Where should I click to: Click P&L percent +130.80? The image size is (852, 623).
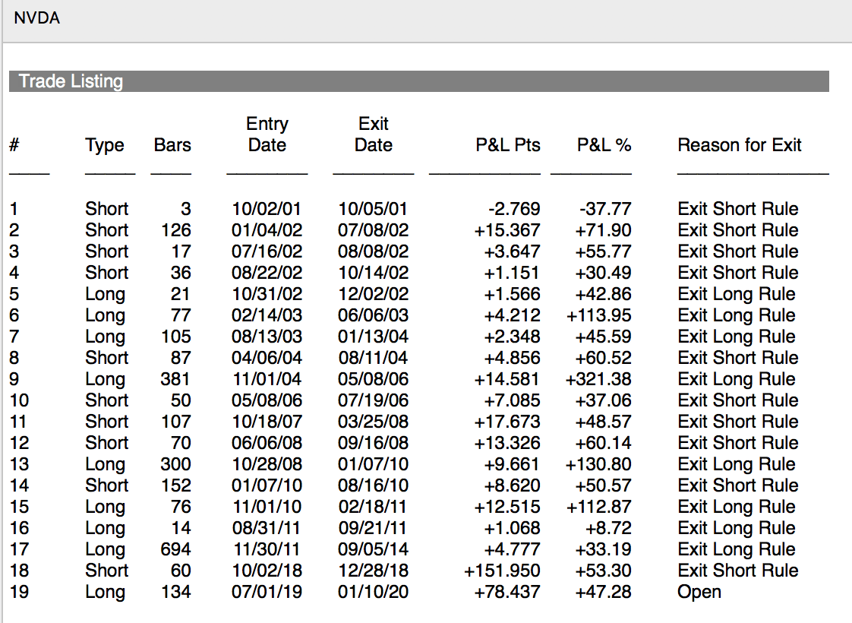click(598, 463)
